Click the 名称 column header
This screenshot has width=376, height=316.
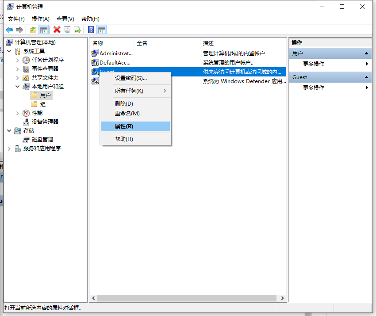pos(98,43)
